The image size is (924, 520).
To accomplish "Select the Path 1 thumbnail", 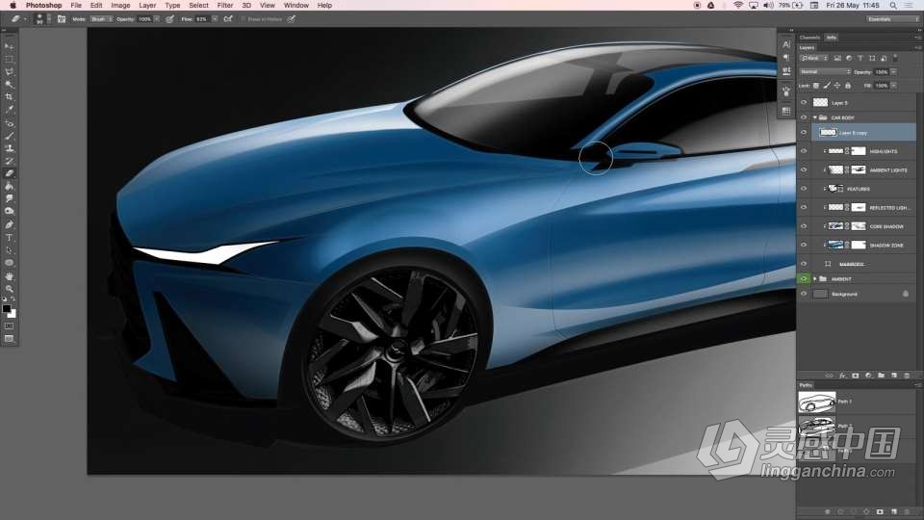I will pos(816,401).
